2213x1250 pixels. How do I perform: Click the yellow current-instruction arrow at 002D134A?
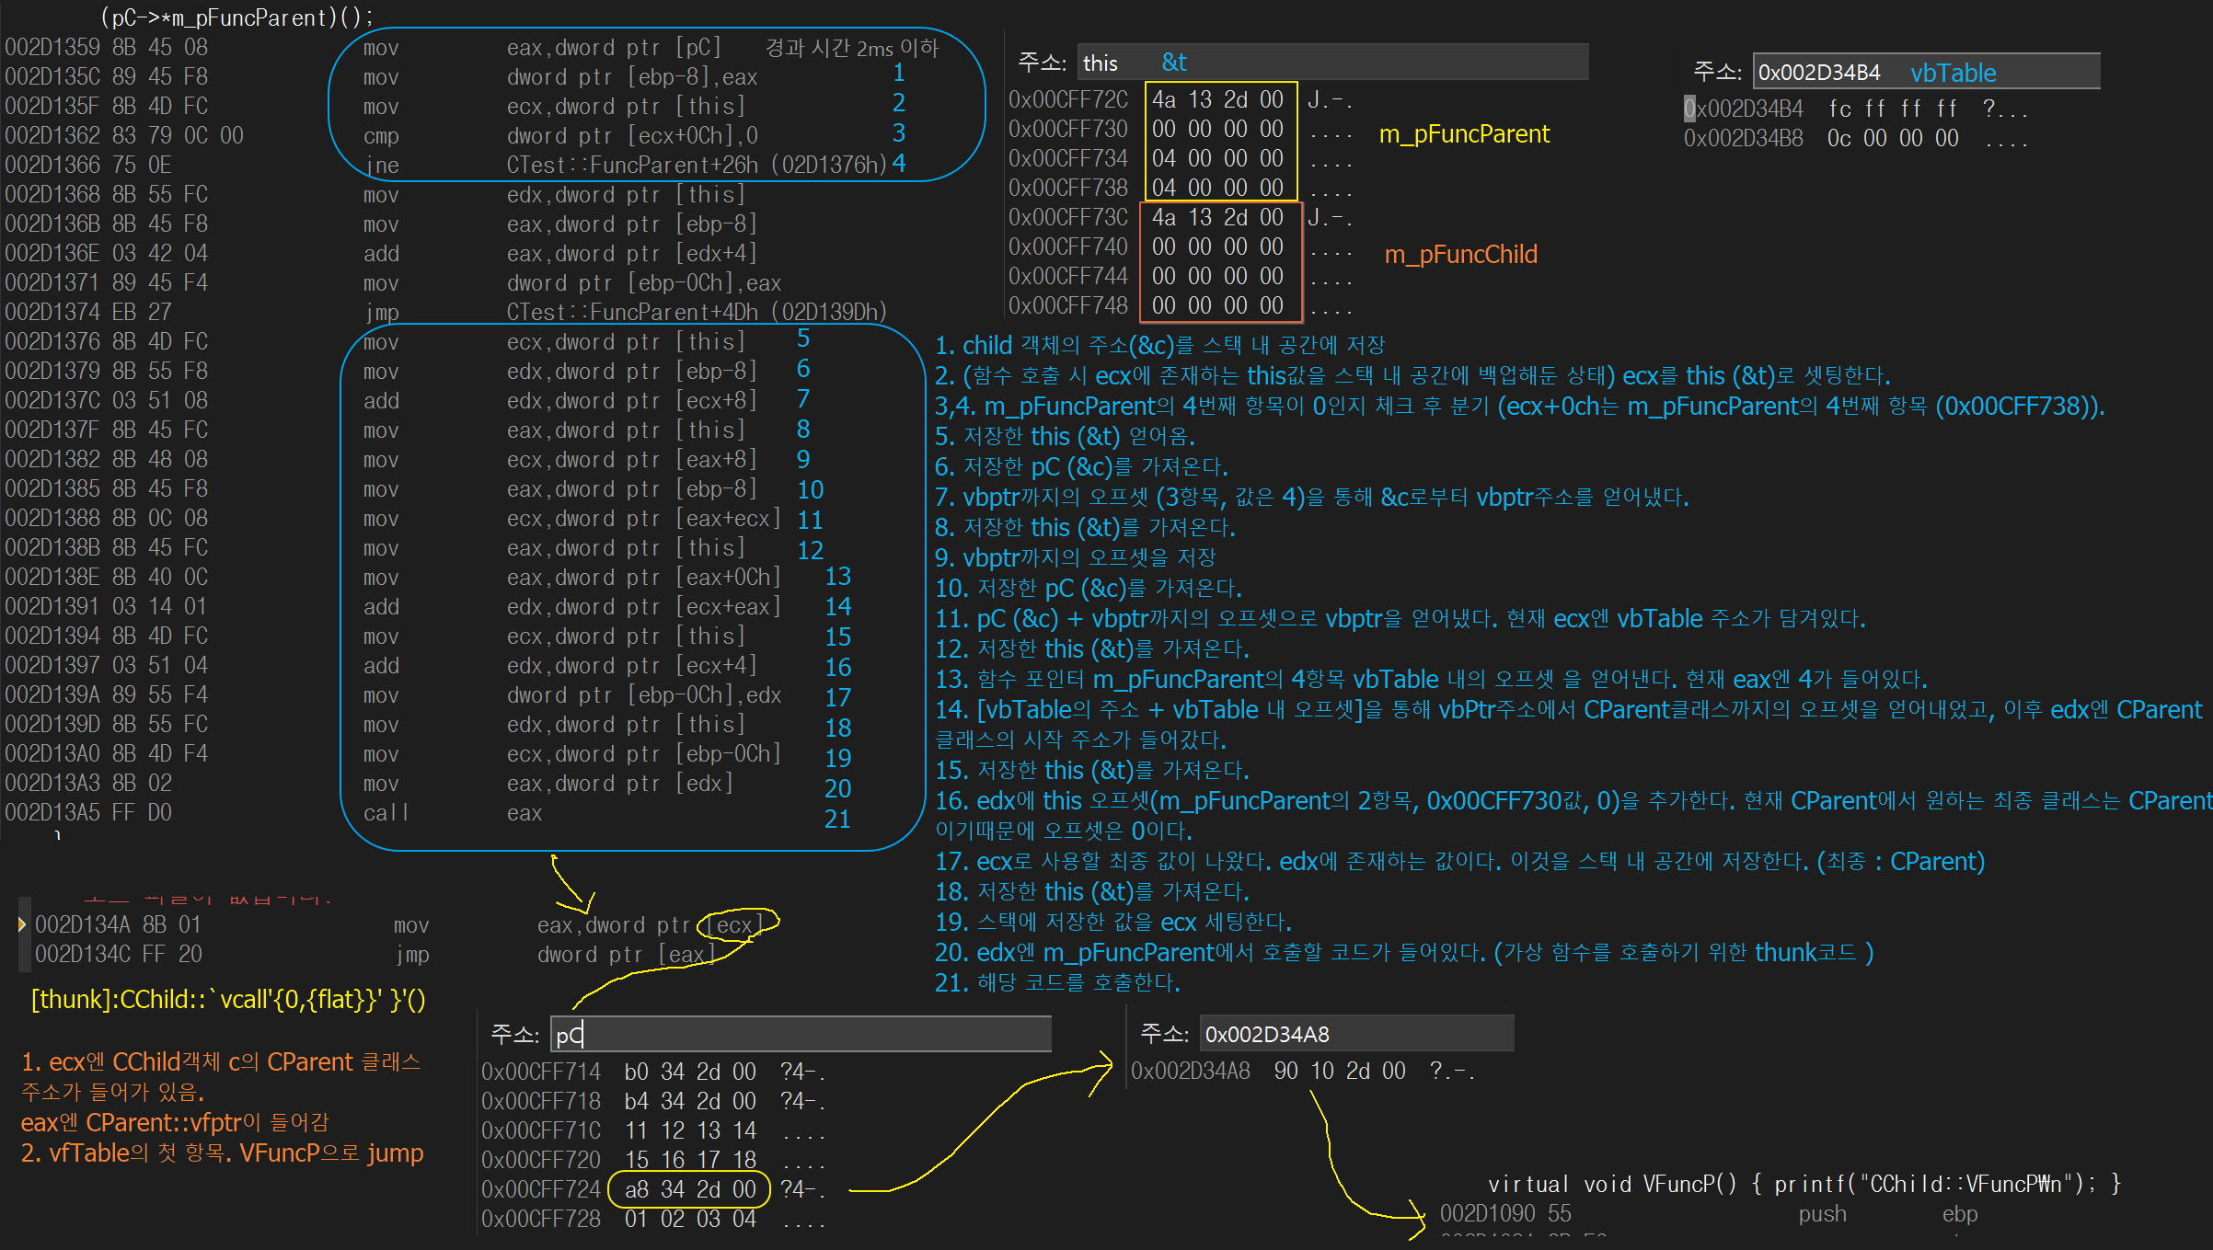[x=22, y=924]
